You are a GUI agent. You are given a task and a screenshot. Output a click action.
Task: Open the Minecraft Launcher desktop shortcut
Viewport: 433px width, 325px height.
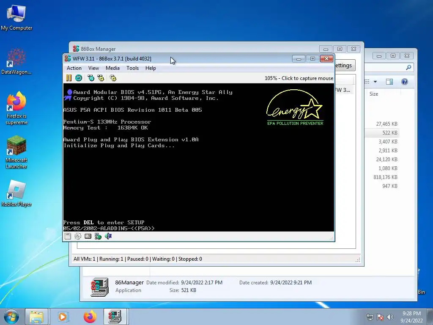click(x=16, y=152)
